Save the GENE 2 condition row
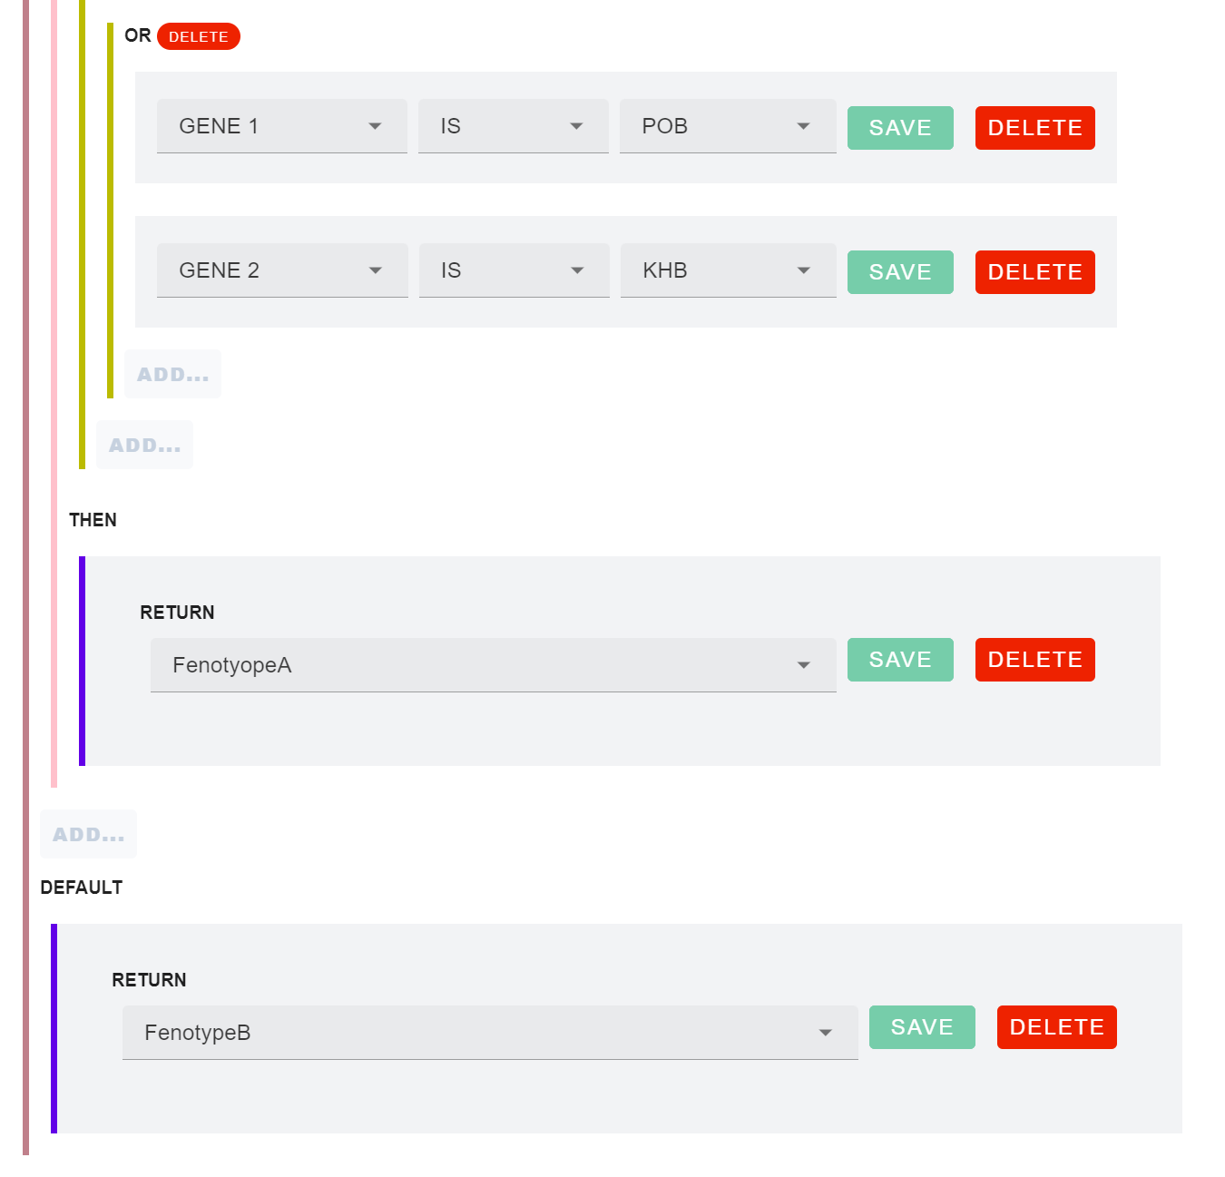Image resolution: width=1225 pixels, height=1177 pixels. pos(899,272)
